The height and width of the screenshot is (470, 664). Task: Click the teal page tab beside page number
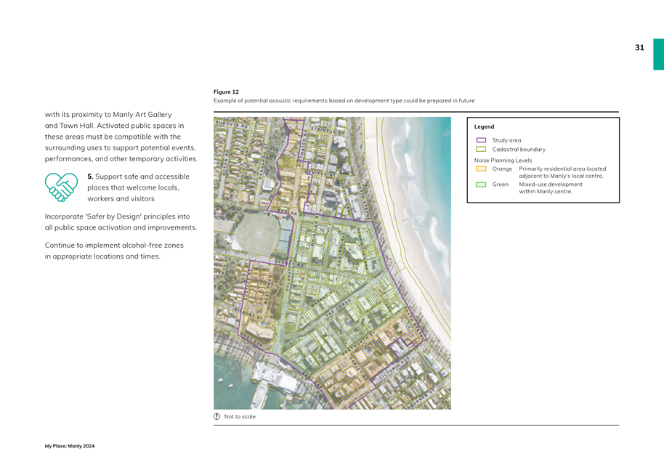coord(658,54)
